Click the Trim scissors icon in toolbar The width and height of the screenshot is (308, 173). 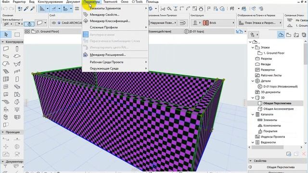[x=163, y=9]
